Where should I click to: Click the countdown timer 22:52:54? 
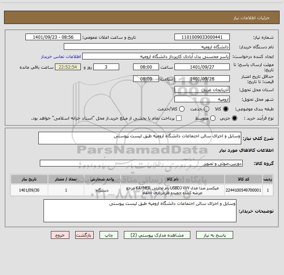click(68, 67)
